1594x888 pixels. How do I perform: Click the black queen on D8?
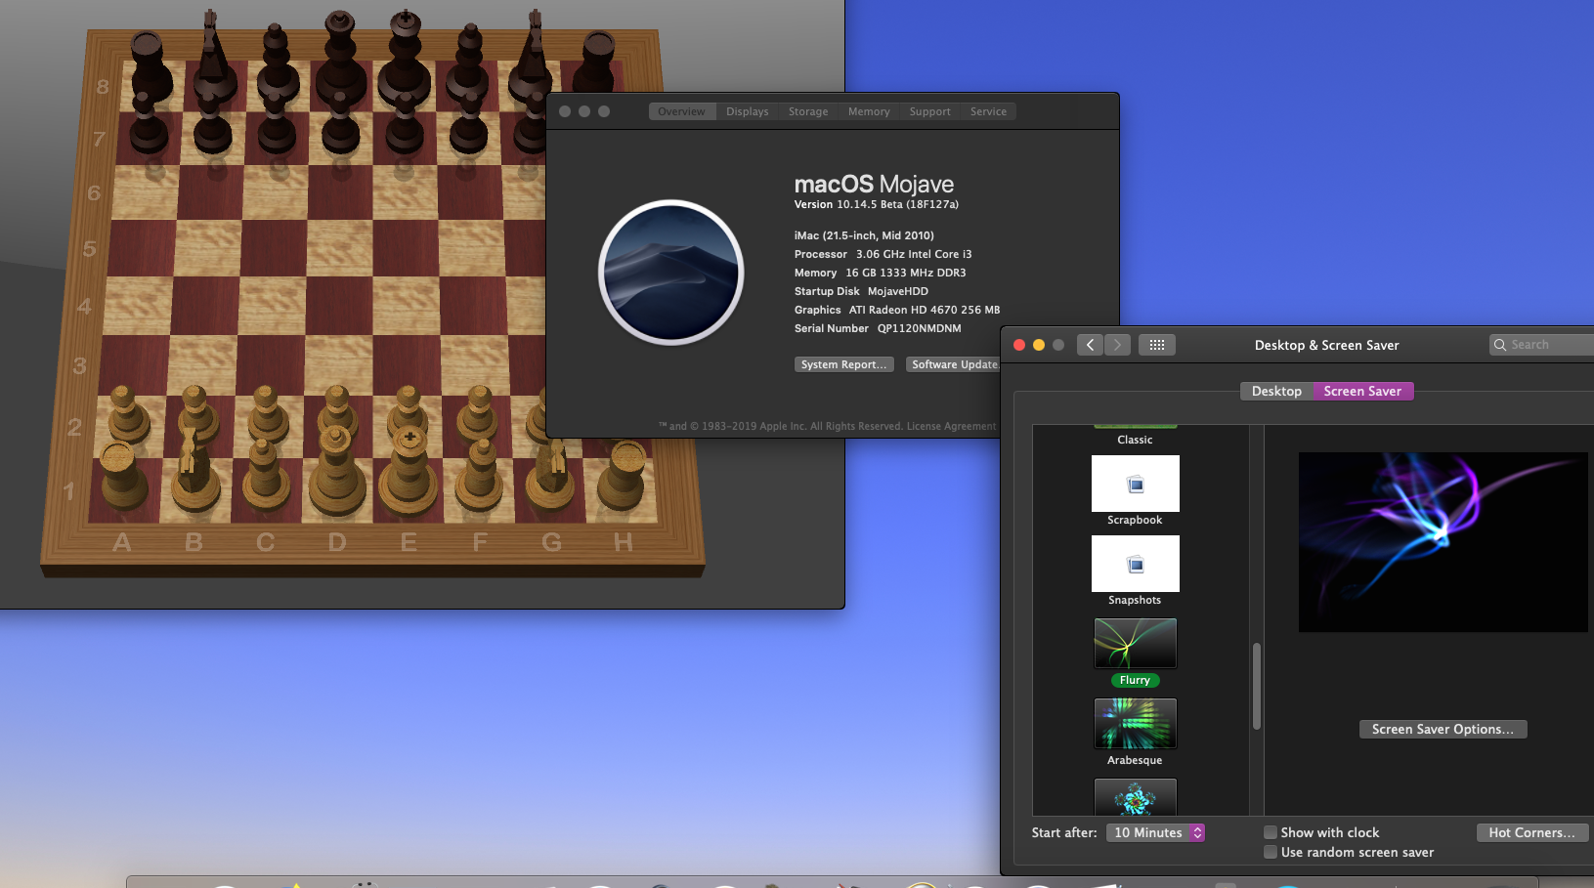tap(339, 58)
